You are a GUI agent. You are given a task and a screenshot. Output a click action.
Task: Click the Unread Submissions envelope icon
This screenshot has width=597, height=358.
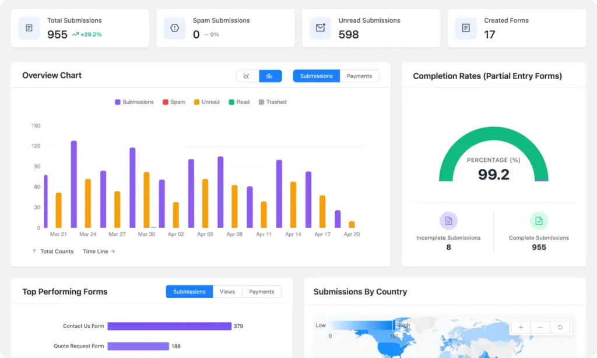pos(320,28)
